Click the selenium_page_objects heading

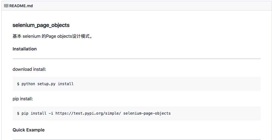point(41,25)
